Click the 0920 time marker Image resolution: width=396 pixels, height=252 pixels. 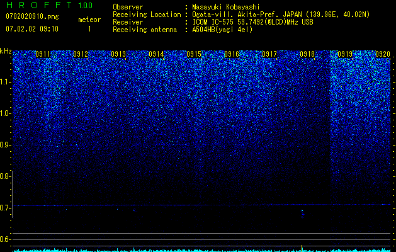383,54
